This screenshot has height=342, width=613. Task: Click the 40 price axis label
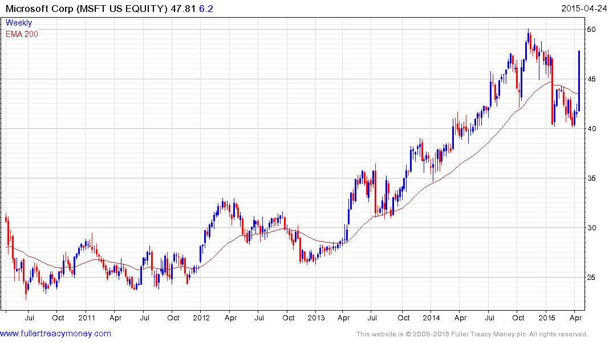click(593, 128)
